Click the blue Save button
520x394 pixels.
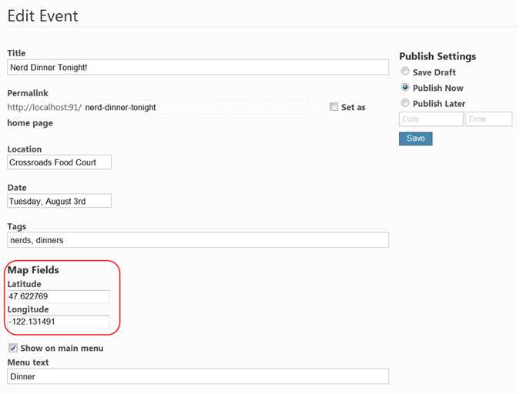pos(415,139)
